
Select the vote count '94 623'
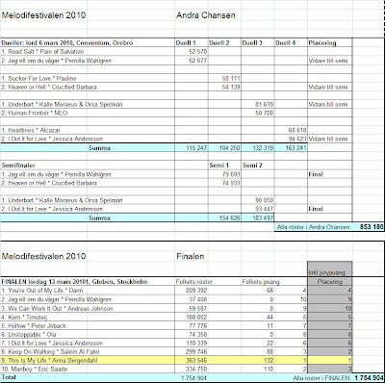coord(297,139)
